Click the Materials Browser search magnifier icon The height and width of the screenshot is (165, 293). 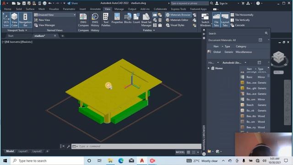(266, 33)
